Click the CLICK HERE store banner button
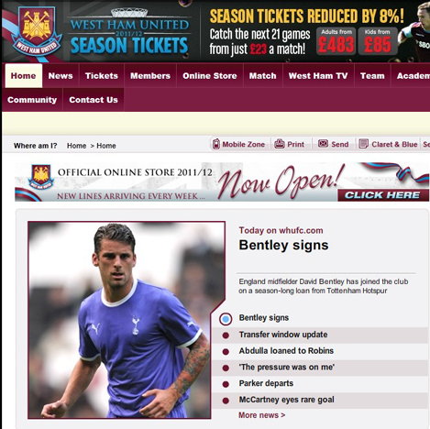 [382, 195]
